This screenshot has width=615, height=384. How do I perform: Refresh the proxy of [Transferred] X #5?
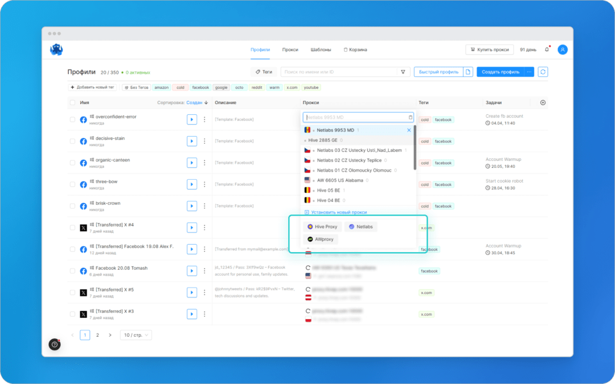[x=308, y=289]
